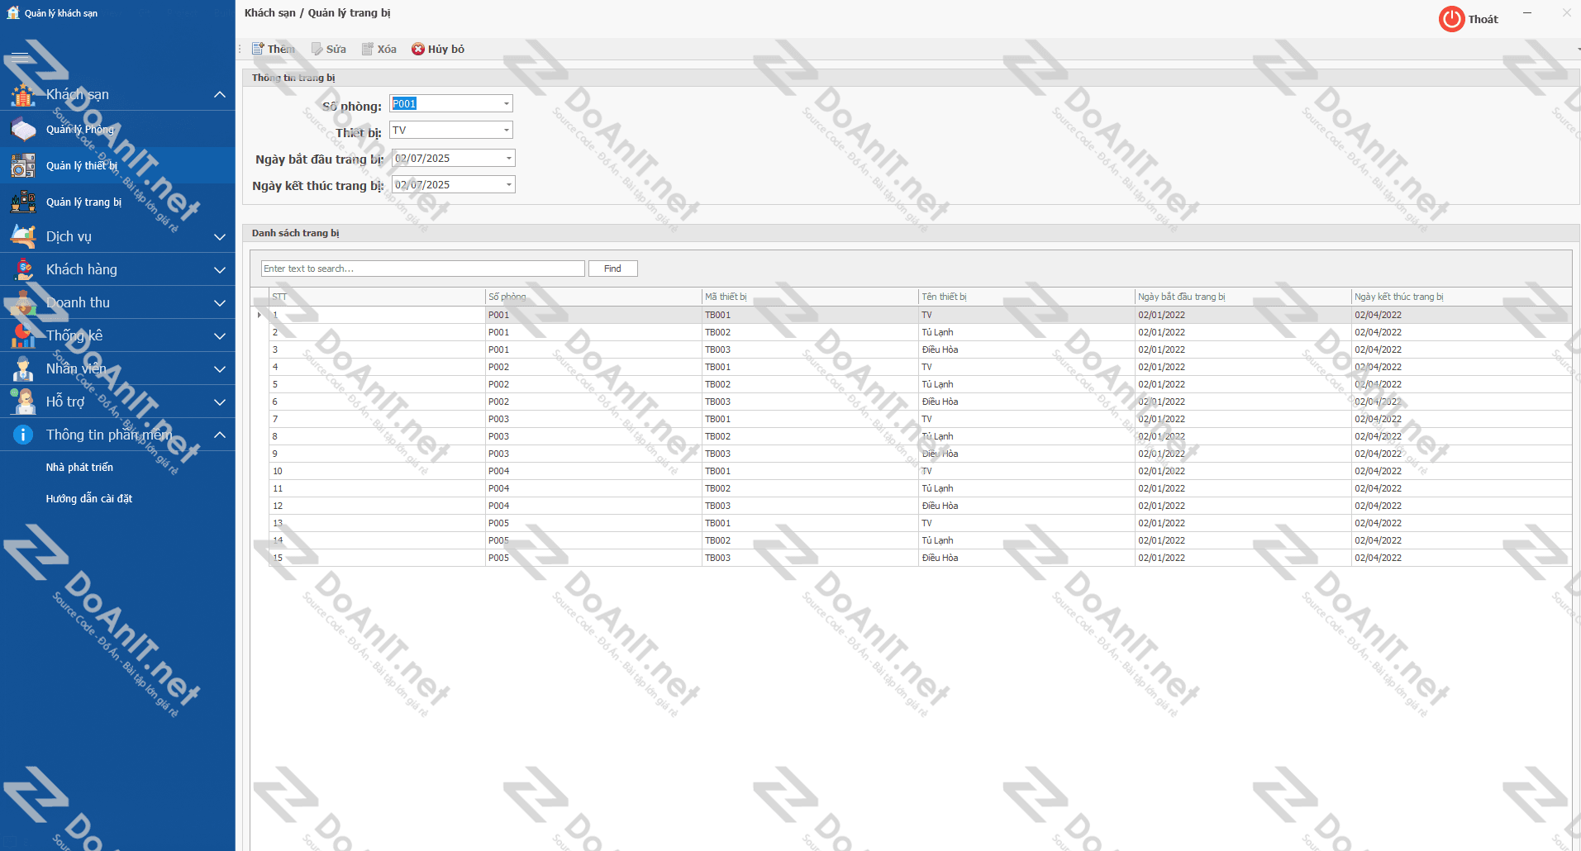Click TB002 cell in row 2
Viewport: 1581px width, 851px height.
(x=810, y=332)
